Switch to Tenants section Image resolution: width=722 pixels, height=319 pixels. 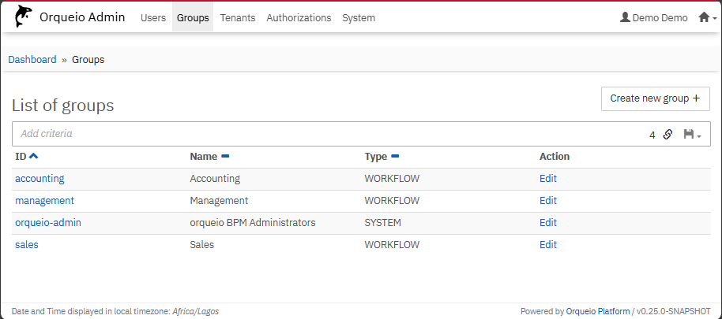238,17
